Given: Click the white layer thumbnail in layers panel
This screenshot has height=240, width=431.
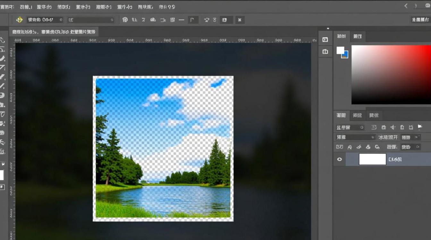Looking at the screenshot, I should (372, 159).
